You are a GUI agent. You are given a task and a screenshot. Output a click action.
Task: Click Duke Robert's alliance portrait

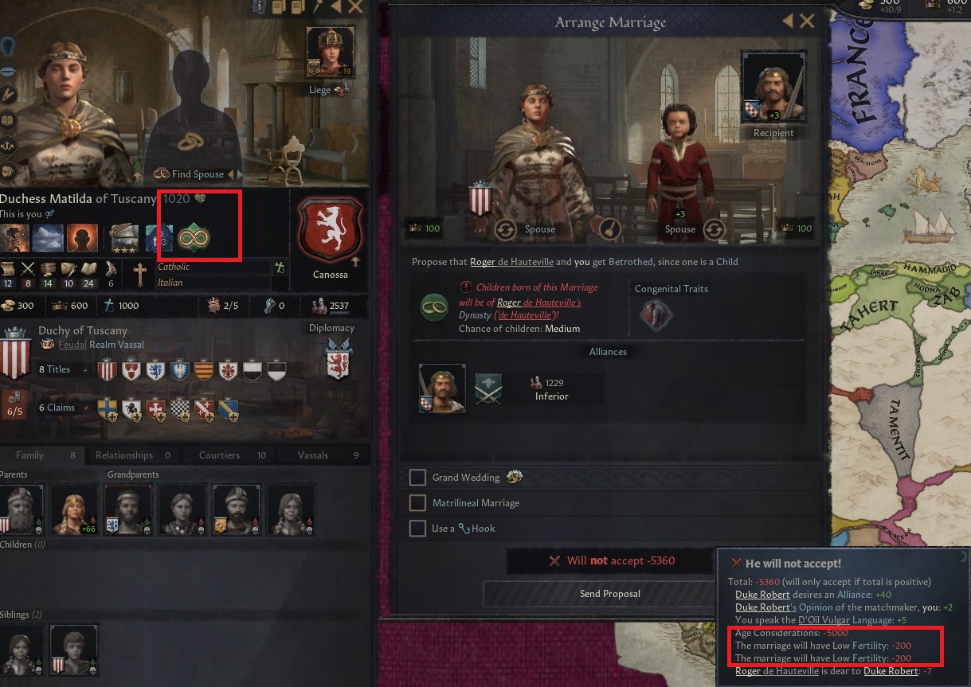(442, 389)
